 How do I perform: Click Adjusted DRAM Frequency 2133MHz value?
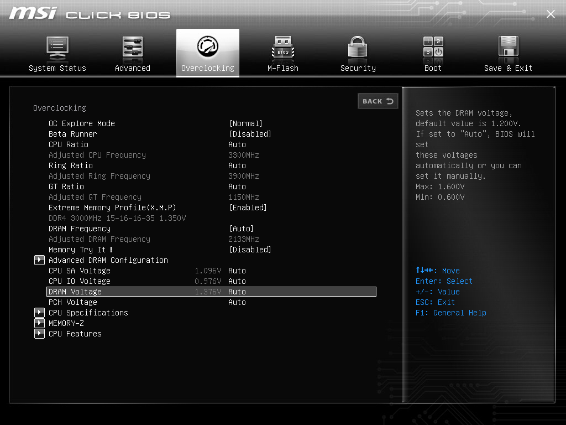[244, 239]
